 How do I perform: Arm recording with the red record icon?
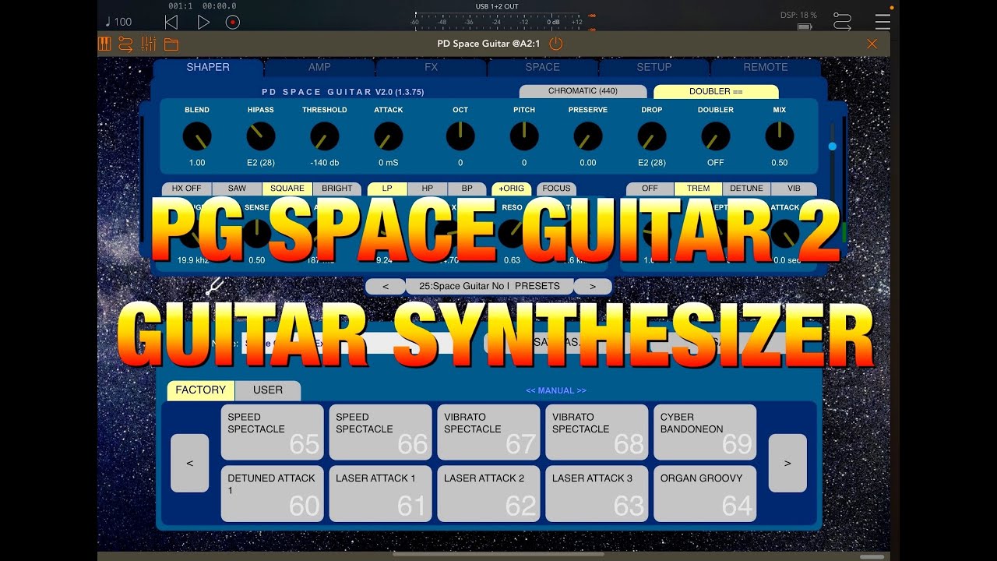(232, 23)
